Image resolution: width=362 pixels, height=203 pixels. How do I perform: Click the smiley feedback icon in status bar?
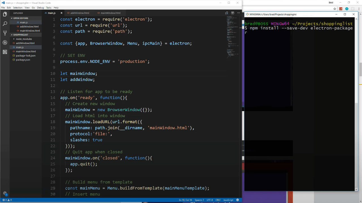tap(238, 200)
